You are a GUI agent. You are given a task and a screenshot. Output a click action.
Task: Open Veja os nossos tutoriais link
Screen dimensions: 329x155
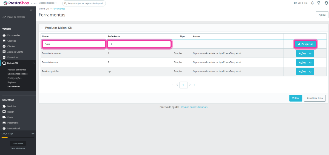click(x=194, y=107)
